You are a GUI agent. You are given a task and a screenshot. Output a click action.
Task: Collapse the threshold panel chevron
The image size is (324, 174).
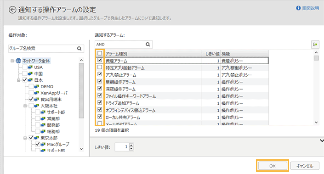pos(322,140)
